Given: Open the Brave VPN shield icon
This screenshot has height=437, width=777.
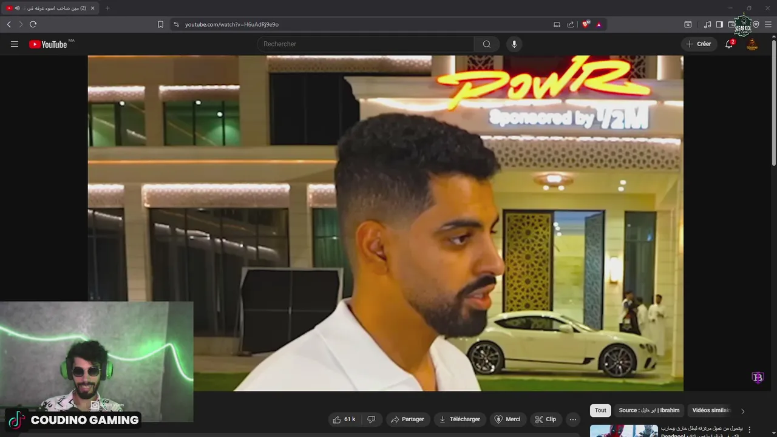Looking at the screenshot, I should coord(756,24).
